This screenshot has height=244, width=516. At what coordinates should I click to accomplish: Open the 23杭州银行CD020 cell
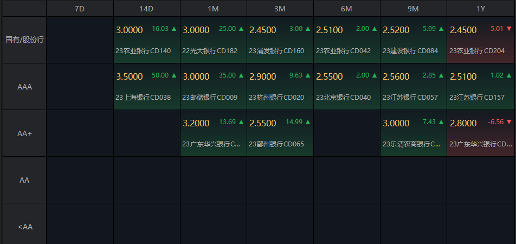[280, 87]
